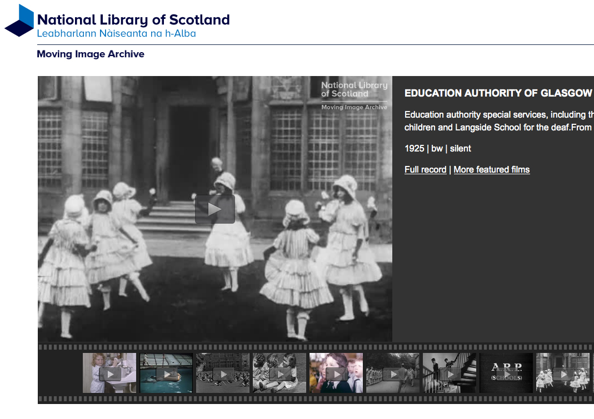Play thumbnail of girls dancing in white dresses

pyautogui.click(x=563, y=373)
